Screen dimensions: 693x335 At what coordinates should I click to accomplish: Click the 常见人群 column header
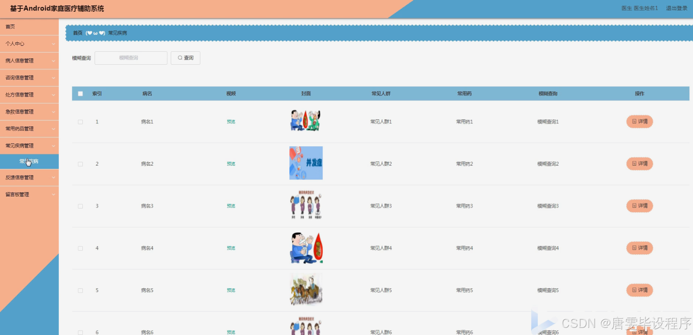pos(381,94)
